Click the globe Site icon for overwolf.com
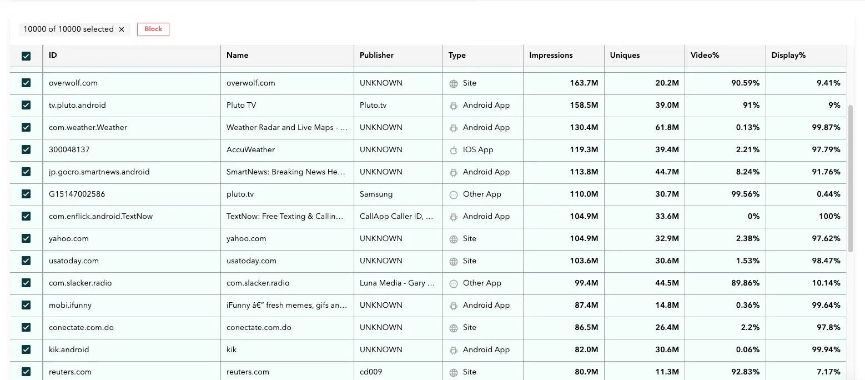865x380 pixels. click(454, 83)
